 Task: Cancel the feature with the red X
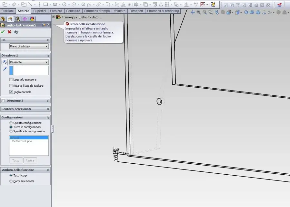coord(9,32)
